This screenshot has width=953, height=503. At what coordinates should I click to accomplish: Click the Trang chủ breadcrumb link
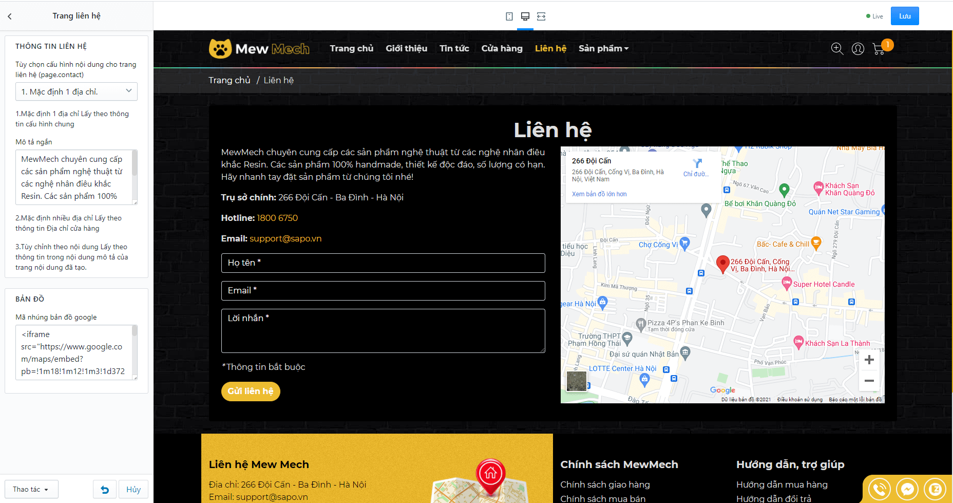230,80
